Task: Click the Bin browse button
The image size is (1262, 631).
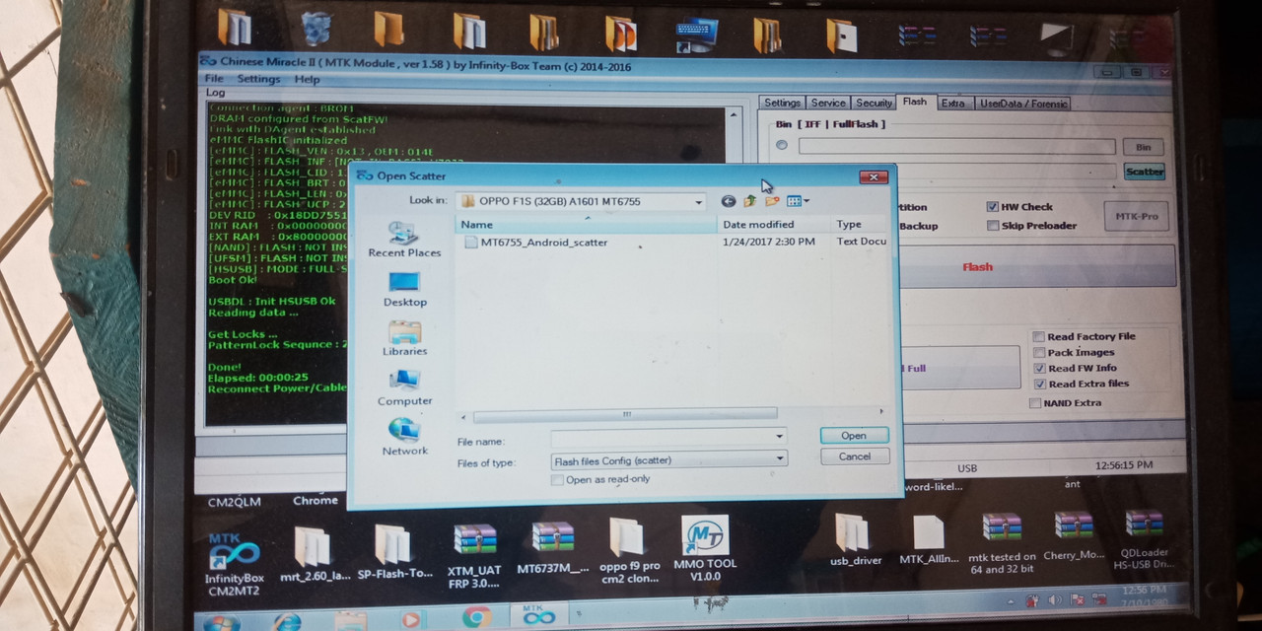Action: point(1143,147)
